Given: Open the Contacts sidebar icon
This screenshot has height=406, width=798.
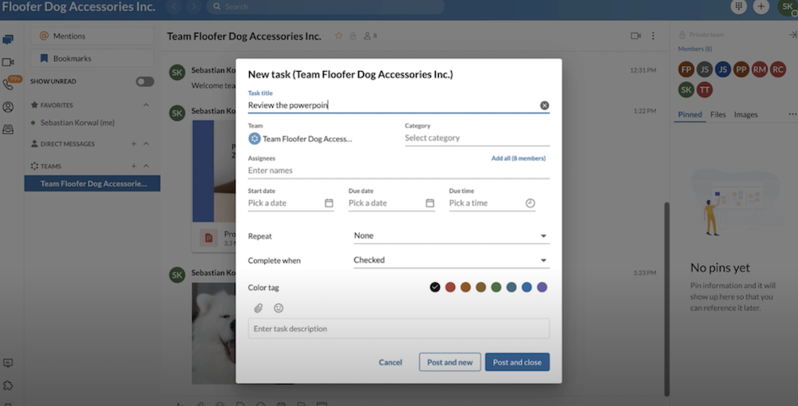Looking at the screenshot, I should point(8,107).
